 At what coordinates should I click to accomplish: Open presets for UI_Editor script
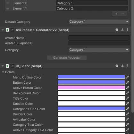click(122, 66)
